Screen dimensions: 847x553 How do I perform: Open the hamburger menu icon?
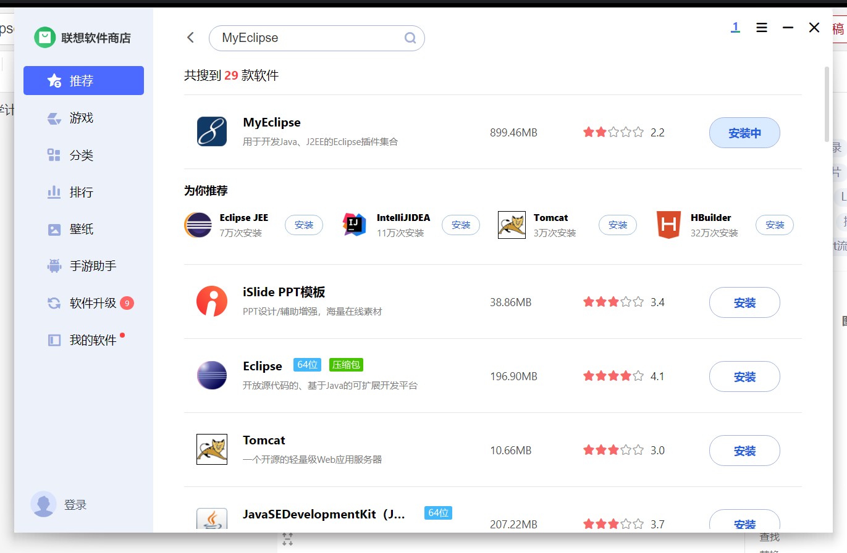pyautogui.click(x=762, y=28)
